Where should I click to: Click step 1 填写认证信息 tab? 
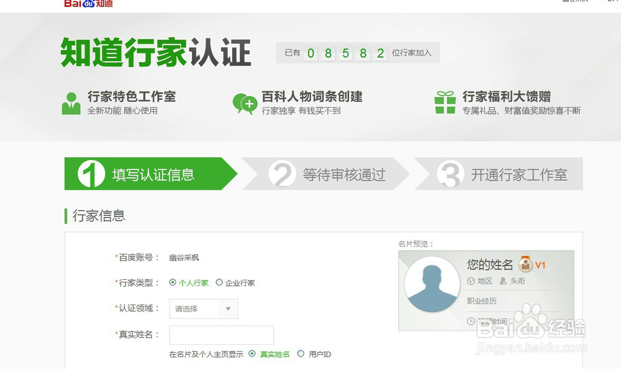tap(151, 174)
